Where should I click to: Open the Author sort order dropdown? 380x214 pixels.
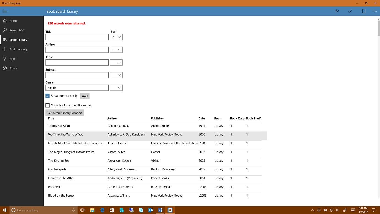tap(116, 50)
